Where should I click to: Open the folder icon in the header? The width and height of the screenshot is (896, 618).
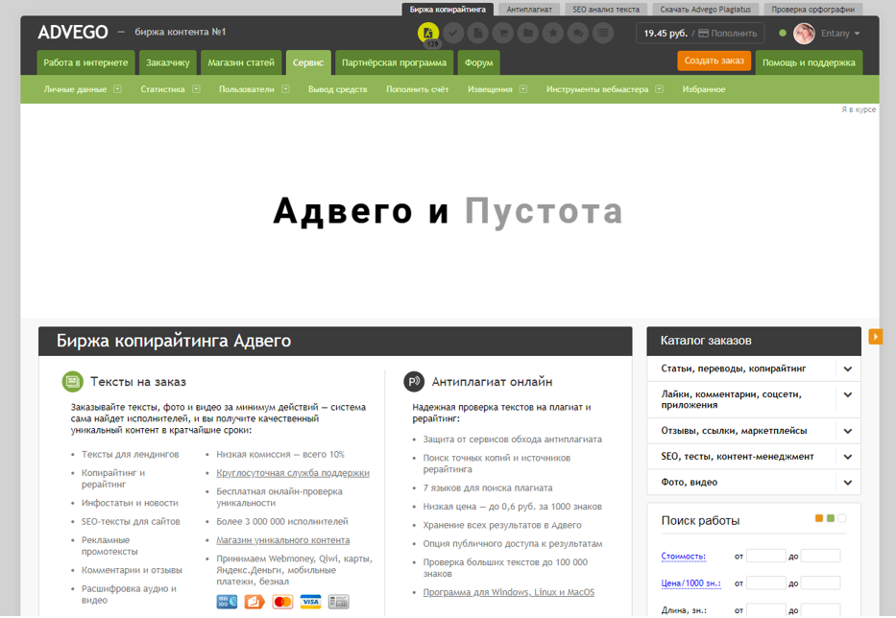click(528, 34)
